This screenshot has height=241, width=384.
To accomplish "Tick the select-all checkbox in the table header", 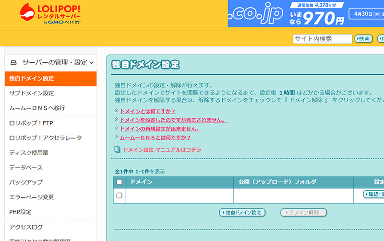I will tap(120, 182).
